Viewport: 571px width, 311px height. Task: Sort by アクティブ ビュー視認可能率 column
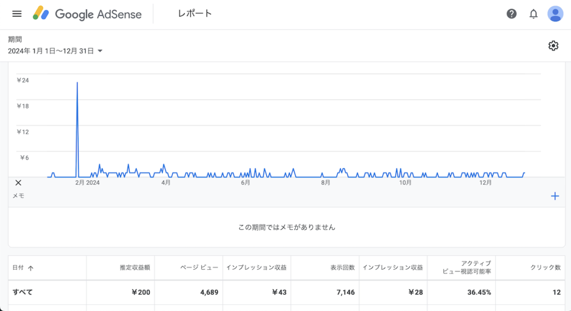pyautogui.click(x=467, y=268)
